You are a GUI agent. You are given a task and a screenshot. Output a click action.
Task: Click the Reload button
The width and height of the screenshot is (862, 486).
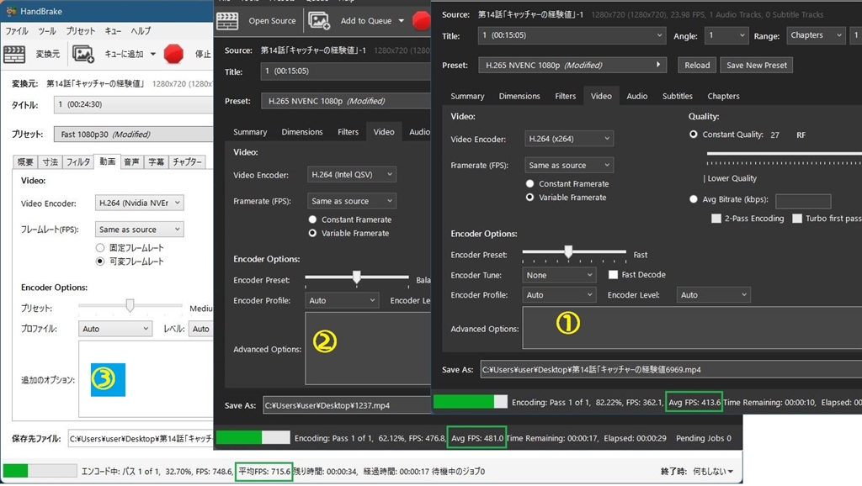(697, 65)
